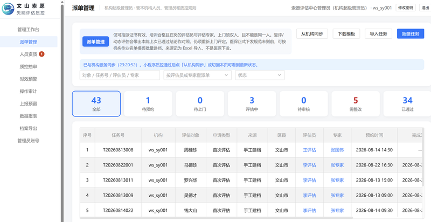This screenshot has height=222, width=431.
Task: Click the 预约时间 column header
Action: coord(374,135)
